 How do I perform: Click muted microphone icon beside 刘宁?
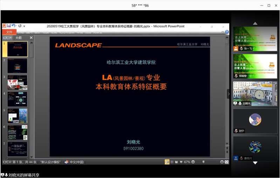(236, 131)
